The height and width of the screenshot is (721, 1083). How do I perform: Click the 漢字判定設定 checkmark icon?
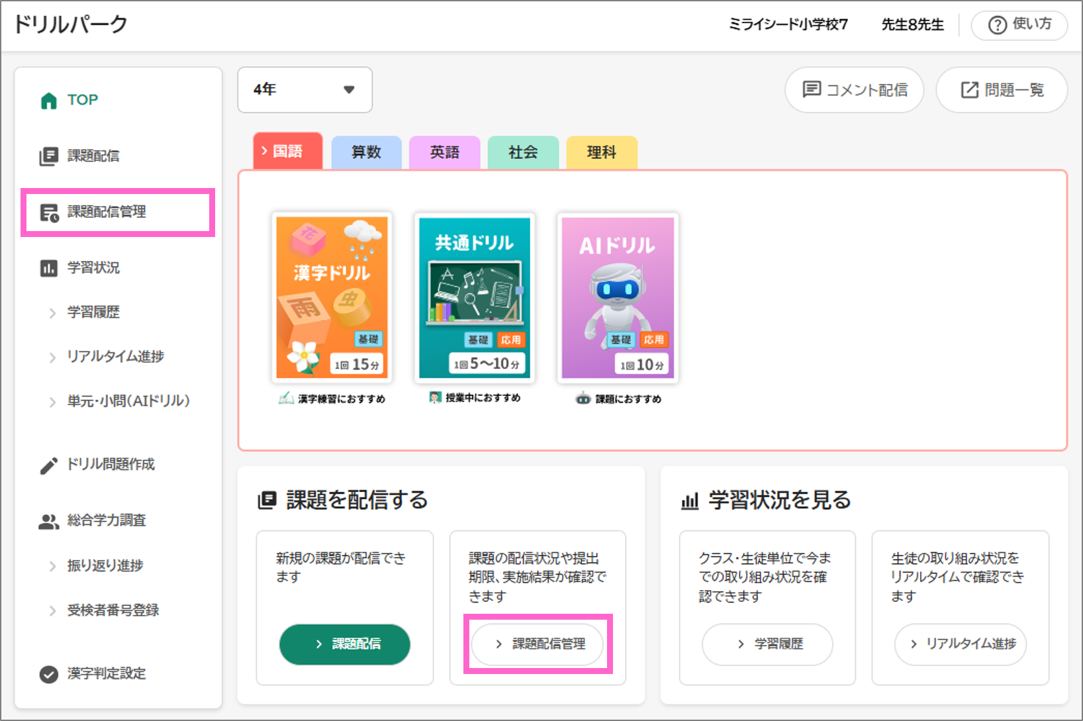(49, 674)
